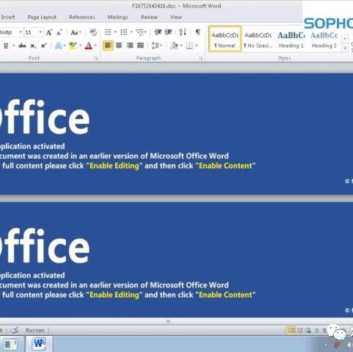Screen dimensions: 353x352
Task: Open the font name dropdown
Action: tap(21, 32)
